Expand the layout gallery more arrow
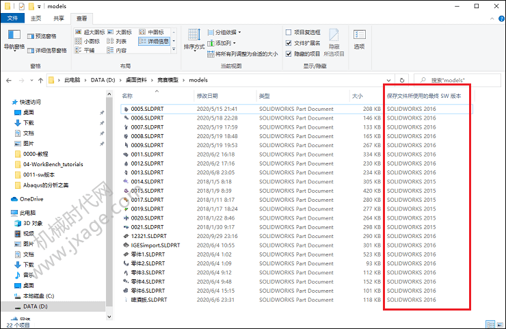506x329 pixels. [174, 49]
